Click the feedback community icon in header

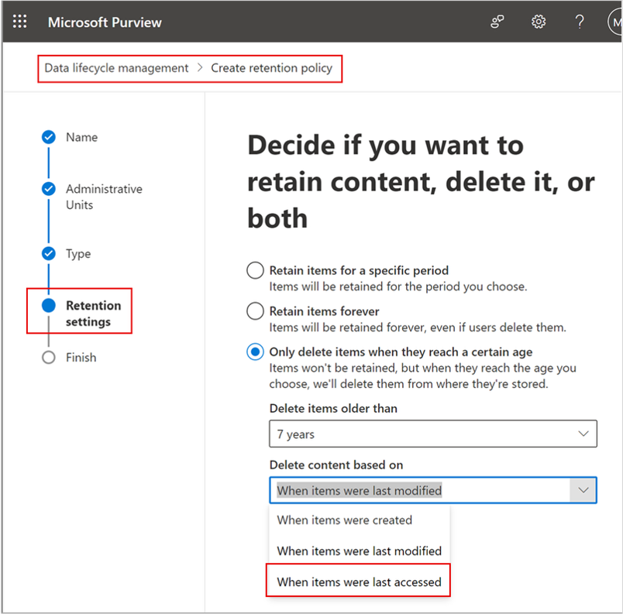coord(497,22)
